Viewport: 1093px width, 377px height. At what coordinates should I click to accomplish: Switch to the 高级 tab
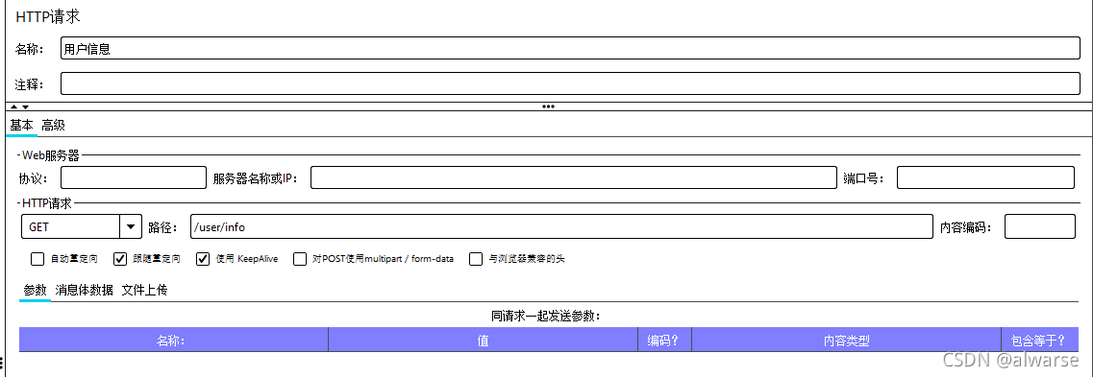click(53, 126)
